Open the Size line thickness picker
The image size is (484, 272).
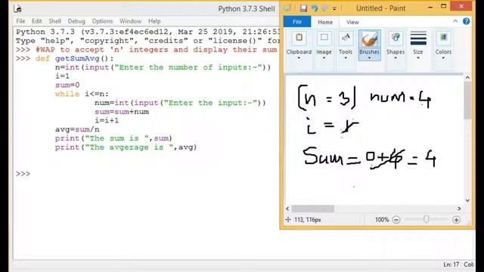click(418, 45)
